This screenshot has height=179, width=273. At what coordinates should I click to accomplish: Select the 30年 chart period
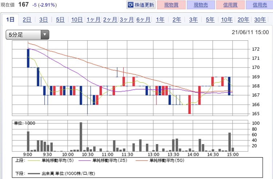pyautogui.click(x=260, y=20)
